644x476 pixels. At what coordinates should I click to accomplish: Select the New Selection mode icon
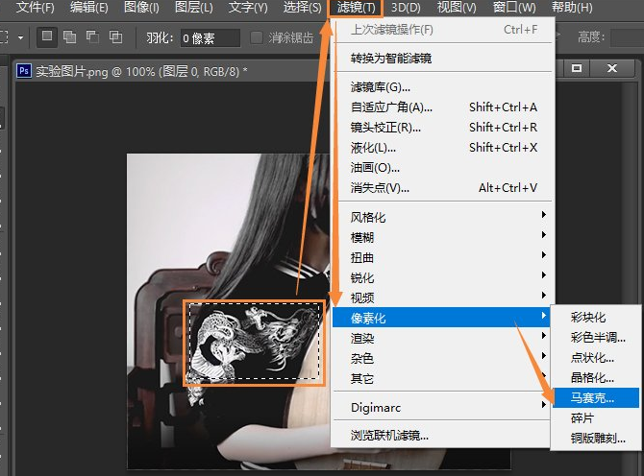tap(47, 36)
